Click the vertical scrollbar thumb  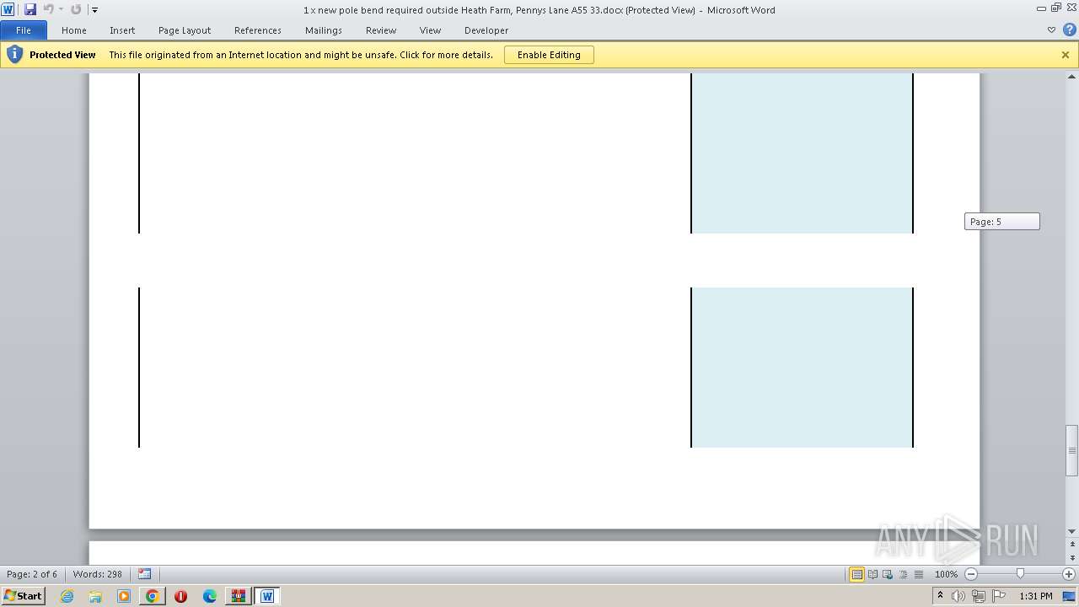(1072, 451)
